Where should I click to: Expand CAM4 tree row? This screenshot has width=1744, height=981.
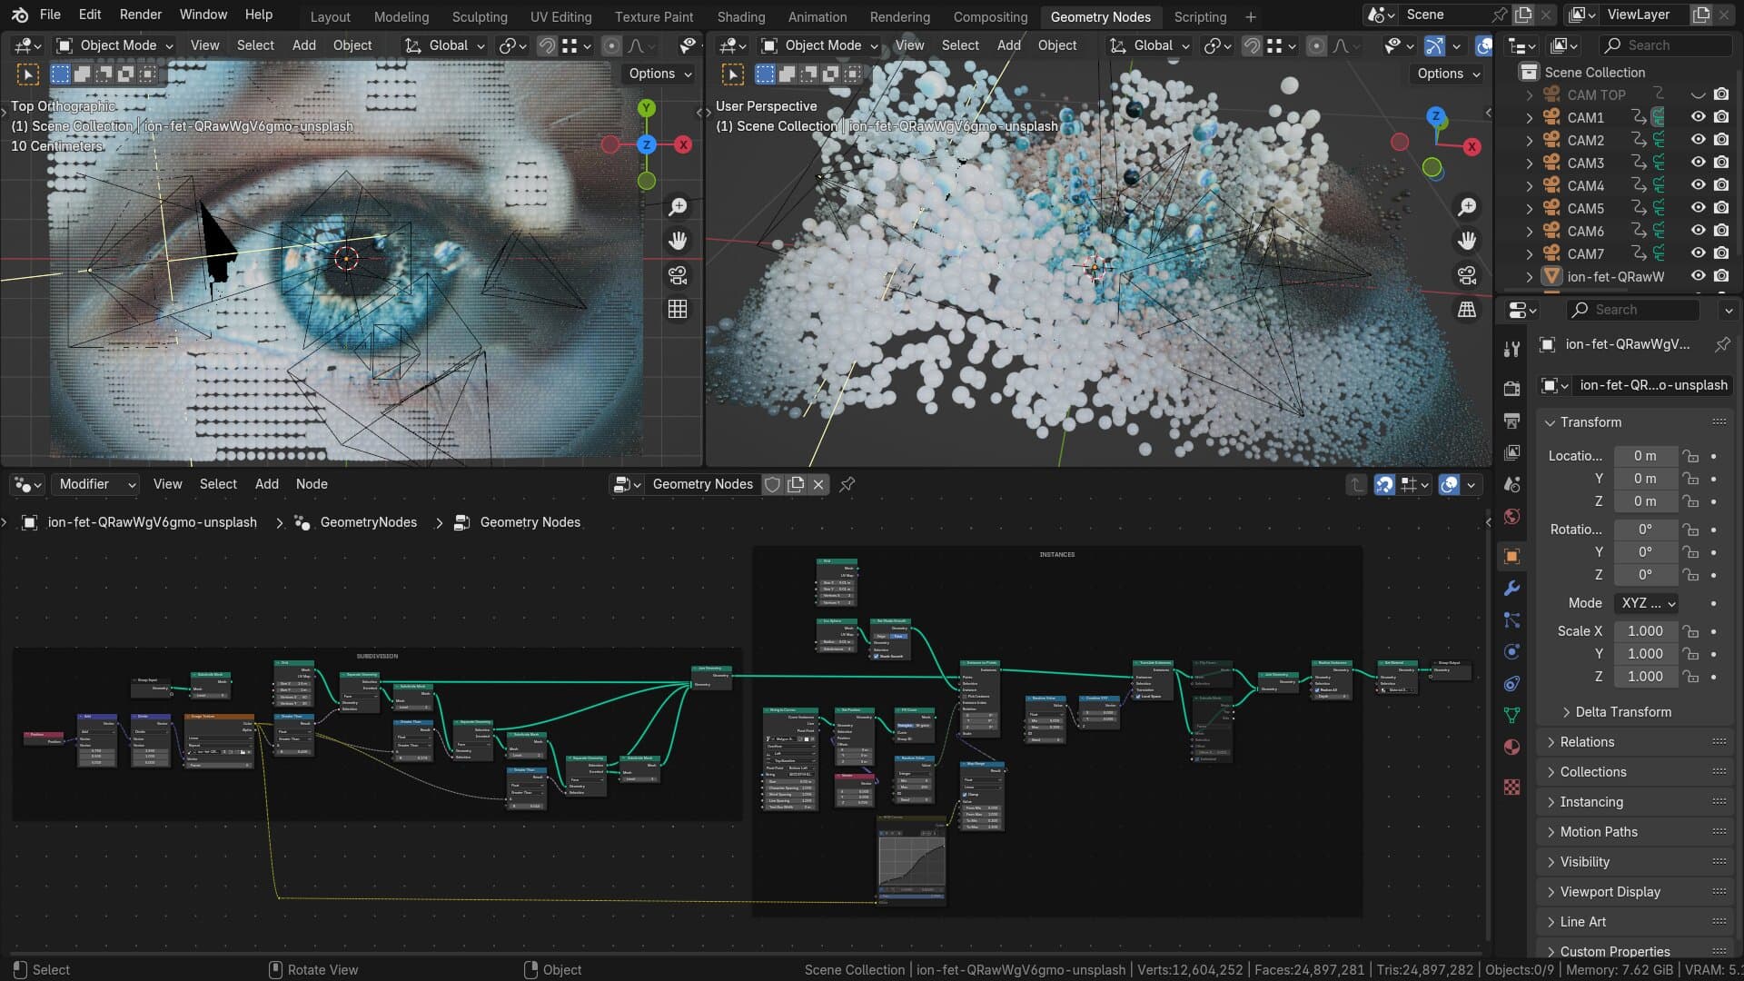click(x=1530, y=185)
